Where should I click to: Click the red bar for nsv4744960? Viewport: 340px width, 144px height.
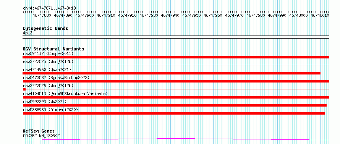(172, 73)
